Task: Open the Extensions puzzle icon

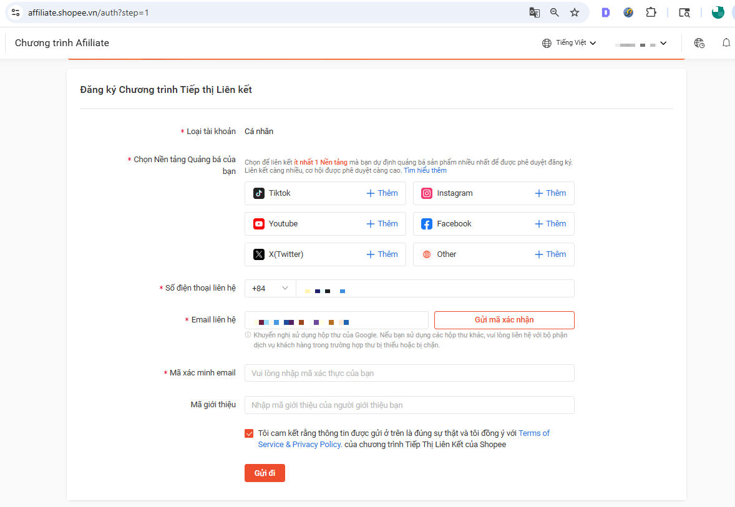Action: pyautogui.click(x=651, y=12)
